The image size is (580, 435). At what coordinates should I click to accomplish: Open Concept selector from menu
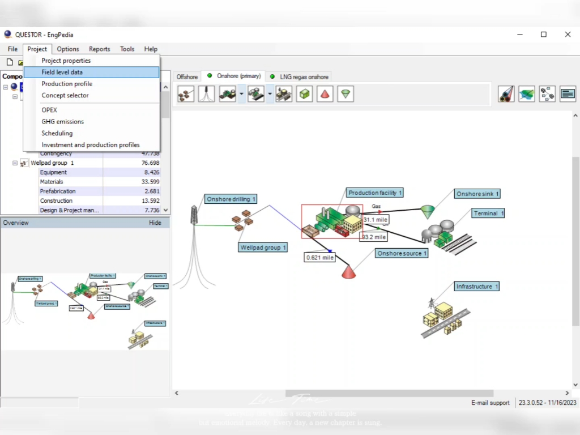click(92, 95)
